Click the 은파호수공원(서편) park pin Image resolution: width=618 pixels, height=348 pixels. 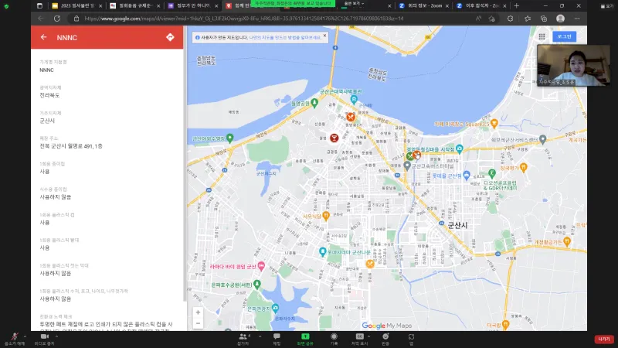(257, 284)
